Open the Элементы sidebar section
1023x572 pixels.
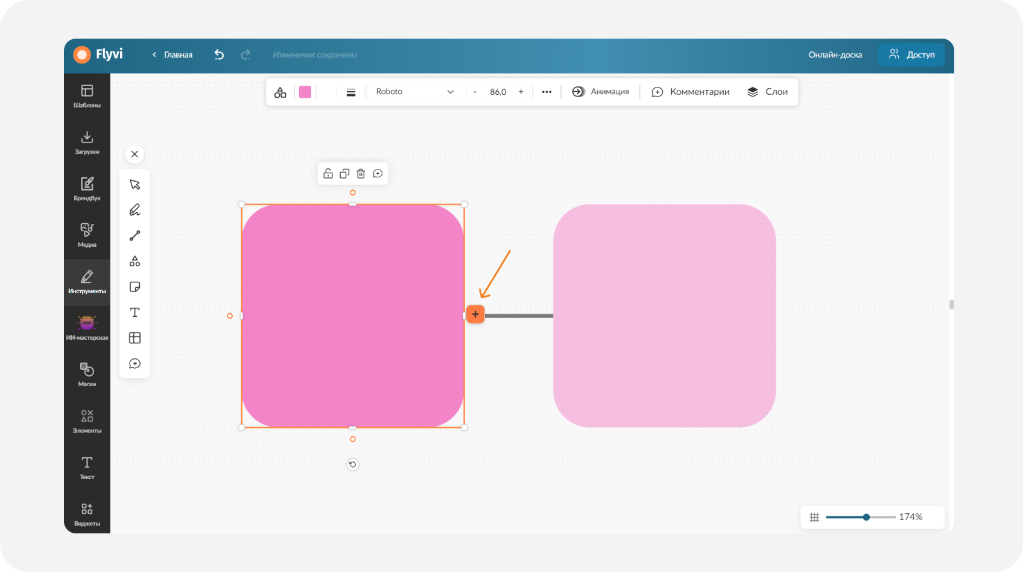[x=87, y=421]
